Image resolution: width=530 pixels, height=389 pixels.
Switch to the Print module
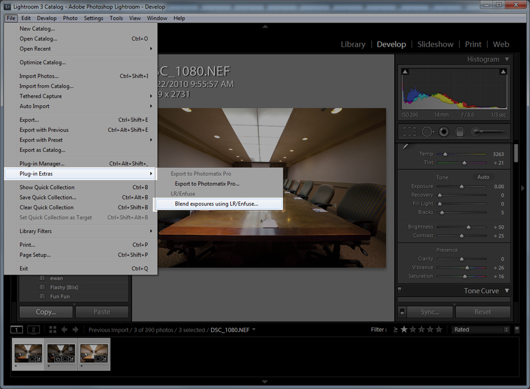[x=473, y=44]
